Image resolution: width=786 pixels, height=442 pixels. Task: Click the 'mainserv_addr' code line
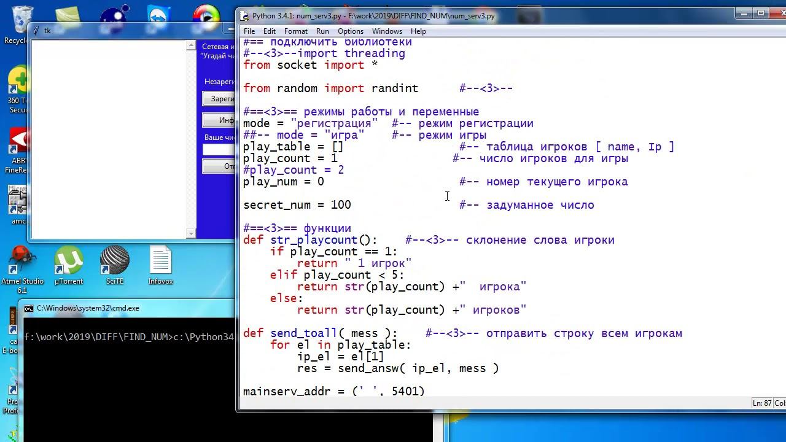[x=334, y=391]
